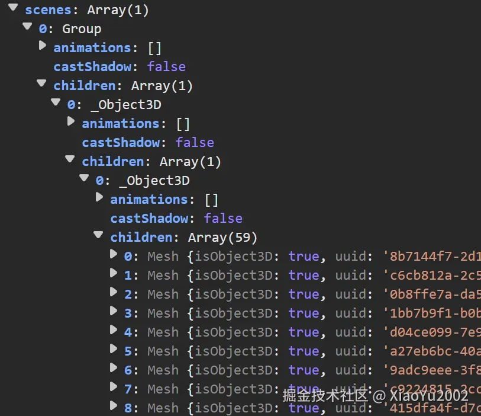The width and height of the screenshot is (481, 416).
Task: Expand Mesh item 8 arrow
Action: pyautogui.click(x=114, y=406)
